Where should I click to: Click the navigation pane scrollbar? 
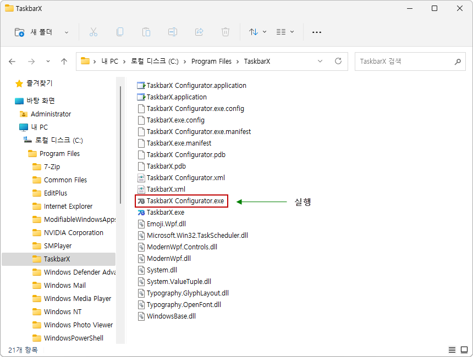[x=120, y=144]
